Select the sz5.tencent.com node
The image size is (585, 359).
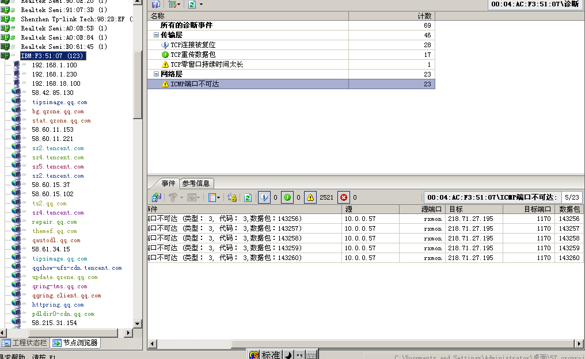click(58, 167)
